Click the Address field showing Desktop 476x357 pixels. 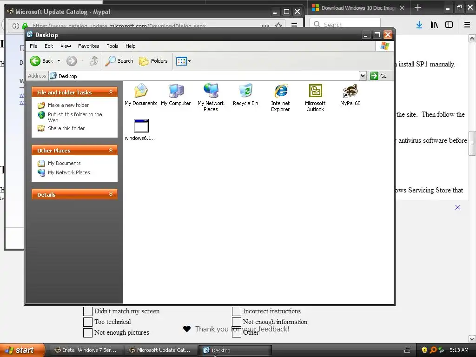pyautogui.click(x=204, y=76)
